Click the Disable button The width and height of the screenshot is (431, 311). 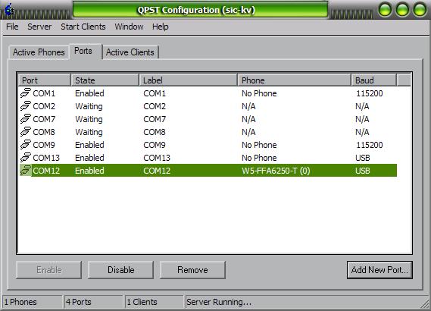pyautogui.click(x=120, y=270)
